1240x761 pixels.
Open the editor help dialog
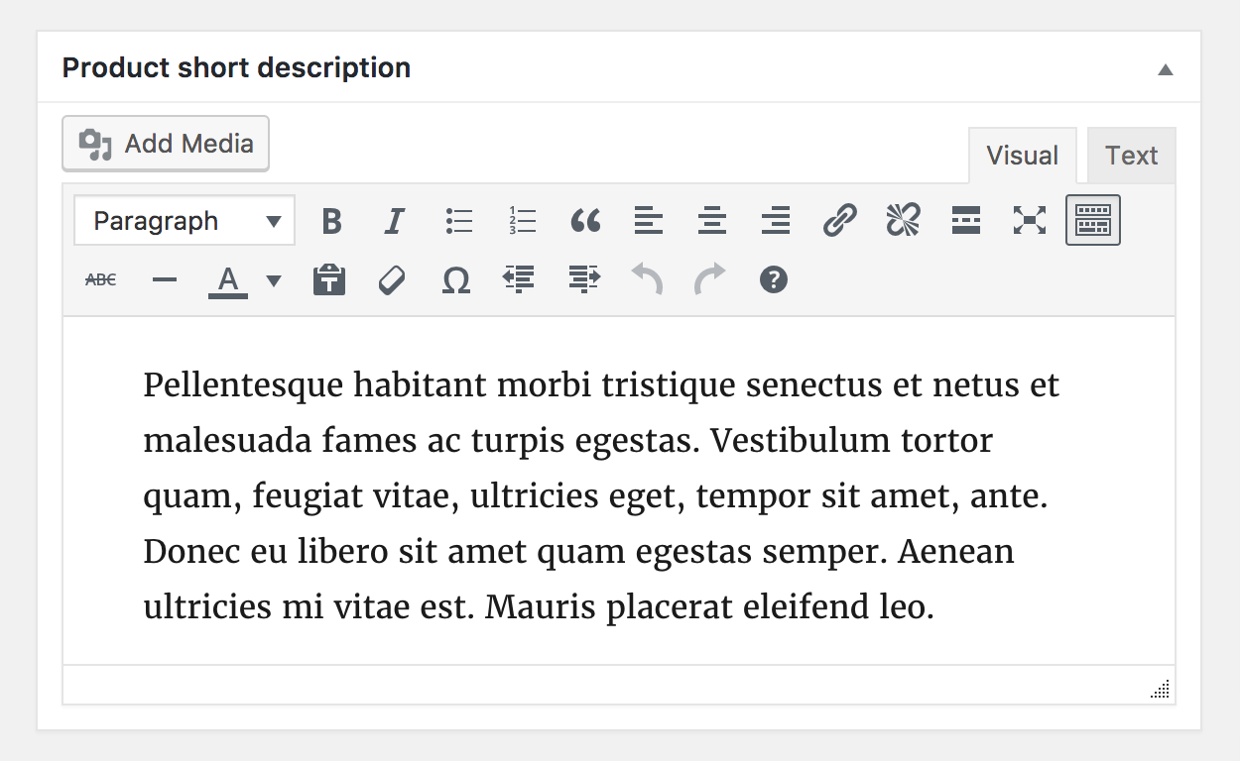(x=773, y=279)
